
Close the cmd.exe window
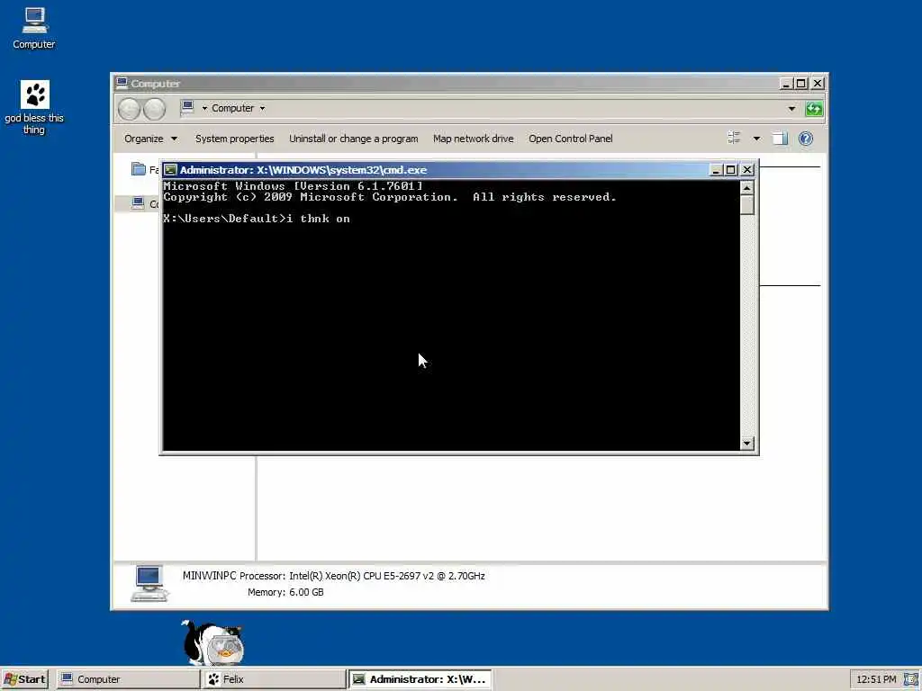[746, 170]
